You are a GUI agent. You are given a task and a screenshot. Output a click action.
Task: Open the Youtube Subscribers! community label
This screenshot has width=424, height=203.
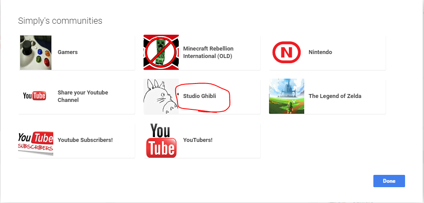click(85, 140)
